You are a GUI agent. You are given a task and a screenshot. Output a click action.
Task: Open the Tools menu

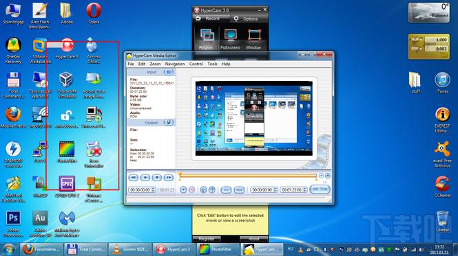212,64
